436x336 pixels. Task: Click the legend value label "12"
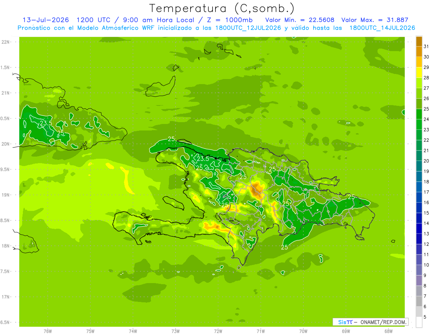(x=427, y=244)
